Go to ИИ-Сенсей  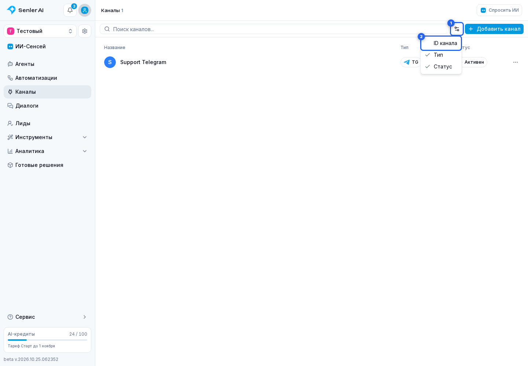[x=47, y=46]
